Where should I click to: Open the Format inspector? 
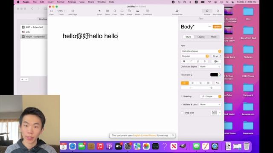(x=207, y=11)
